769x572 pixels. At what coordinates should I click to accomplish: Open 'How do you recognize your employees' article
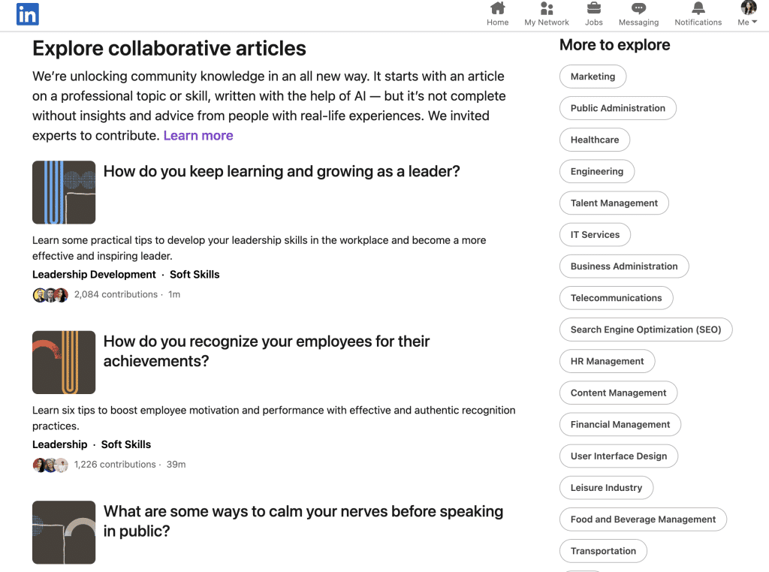(267, 351)
